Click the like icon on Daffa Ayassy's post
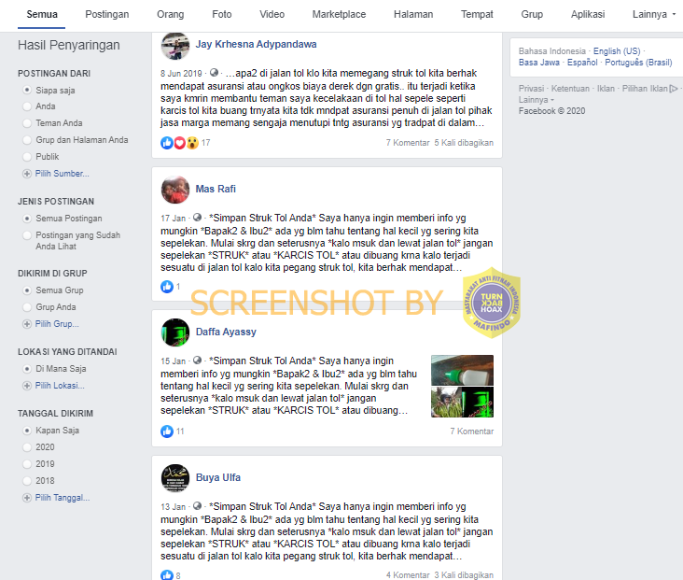Image resolution: width=683 pixels, height=580 pixels. pos(167,431)
